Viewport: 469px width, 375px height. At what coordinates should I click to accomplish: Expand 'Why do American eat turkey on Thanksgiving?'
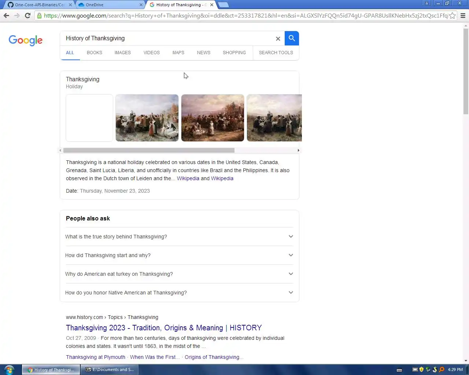click(179, 274)
